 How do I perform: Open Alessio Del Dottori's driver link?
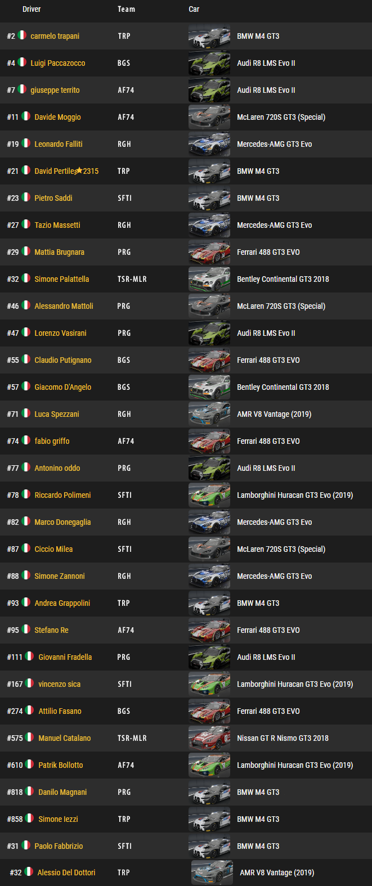coord(66,872)
